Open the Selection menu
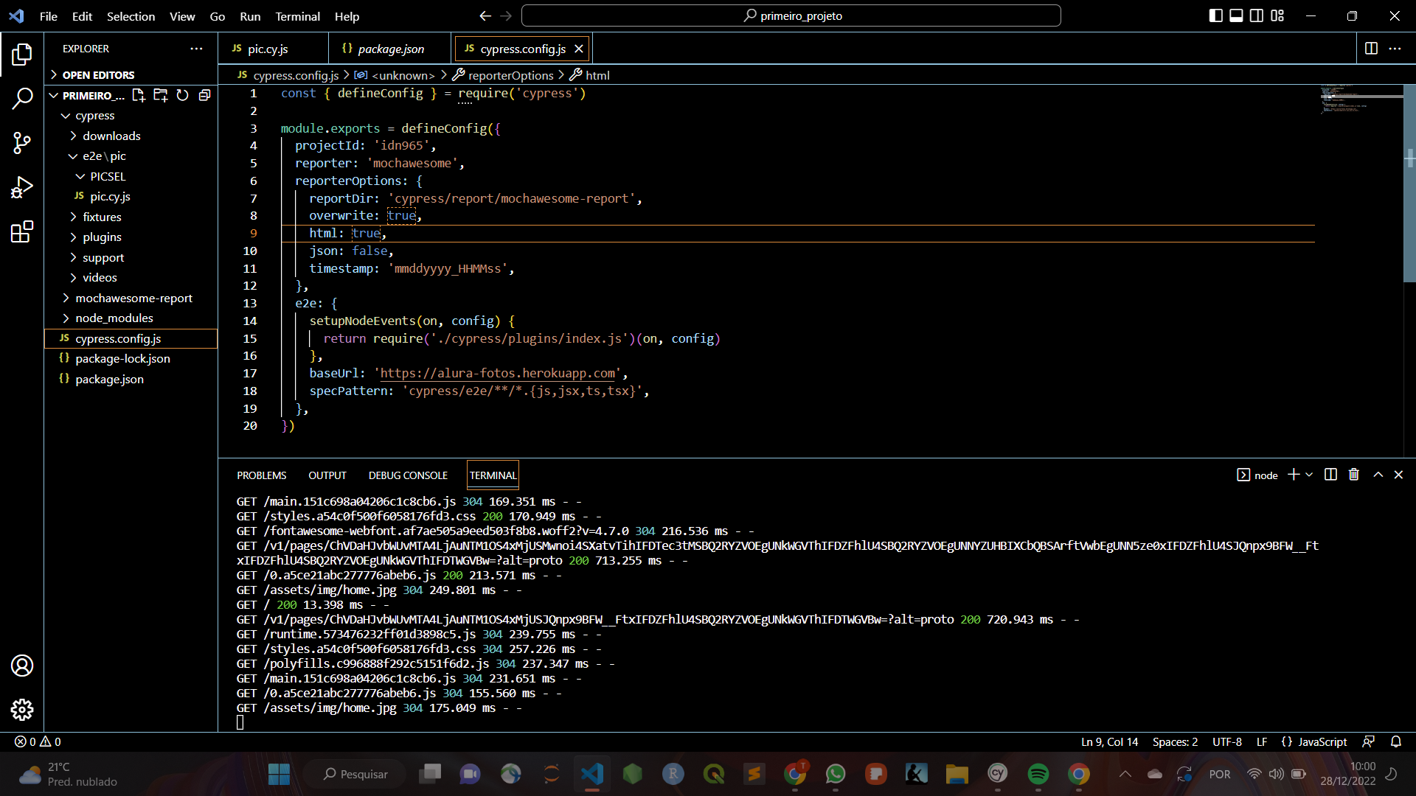1416x796 pixels. 131,16
